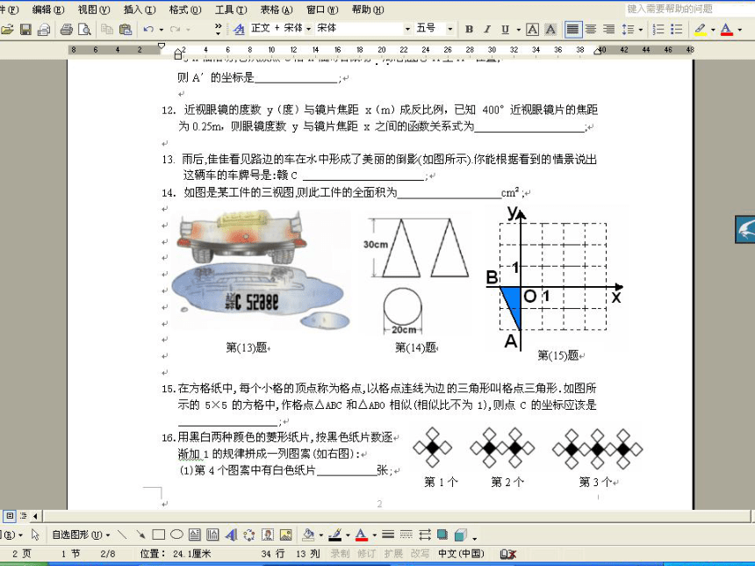Screen dimensions: 755x566
Task: Open Print Preview from the toolbar
Action: (85, 30)
